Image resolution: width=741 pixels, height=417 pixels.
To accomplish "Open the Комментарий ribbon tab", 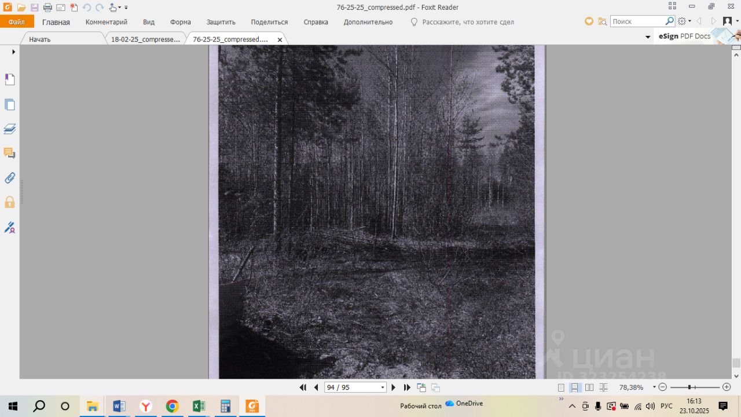I will tap(107, 22).
